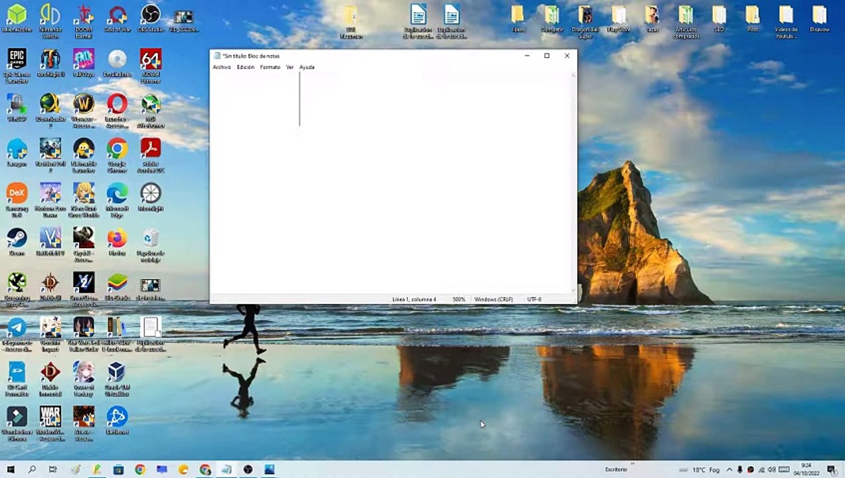The height and width of the screenshot is (478, 845).
Task: Select the PlayStore folder on desktop
Action: (618, 18)
